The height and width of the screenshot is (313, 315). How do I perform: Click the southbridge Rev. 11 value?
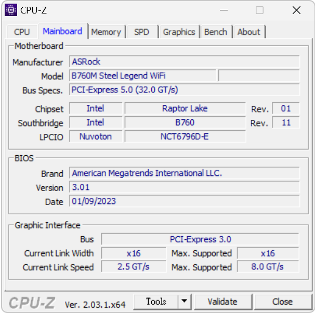click(x=286, y=123)
